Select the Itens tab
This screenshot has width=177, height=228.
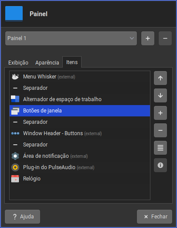[x=72, y=62]
